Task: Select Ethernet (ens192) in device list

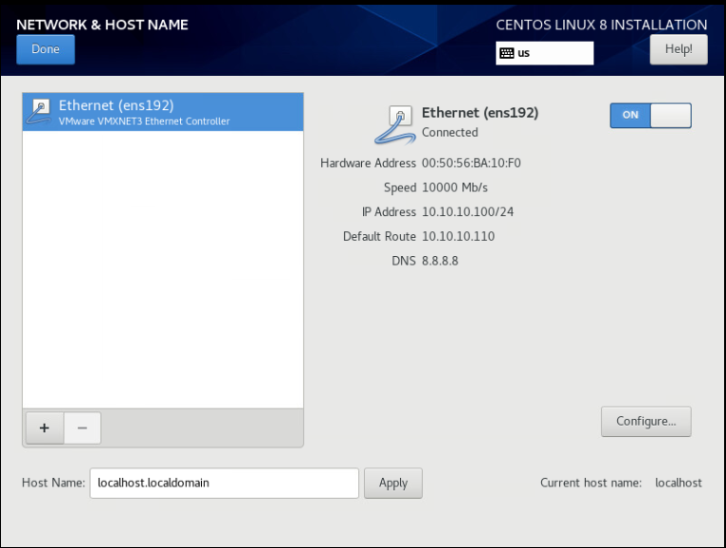Action: click(x=163, y=112)
